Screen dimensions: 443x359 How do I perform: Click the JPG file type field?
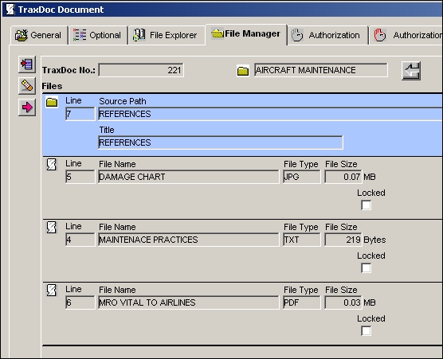click(x=302, y=177)
